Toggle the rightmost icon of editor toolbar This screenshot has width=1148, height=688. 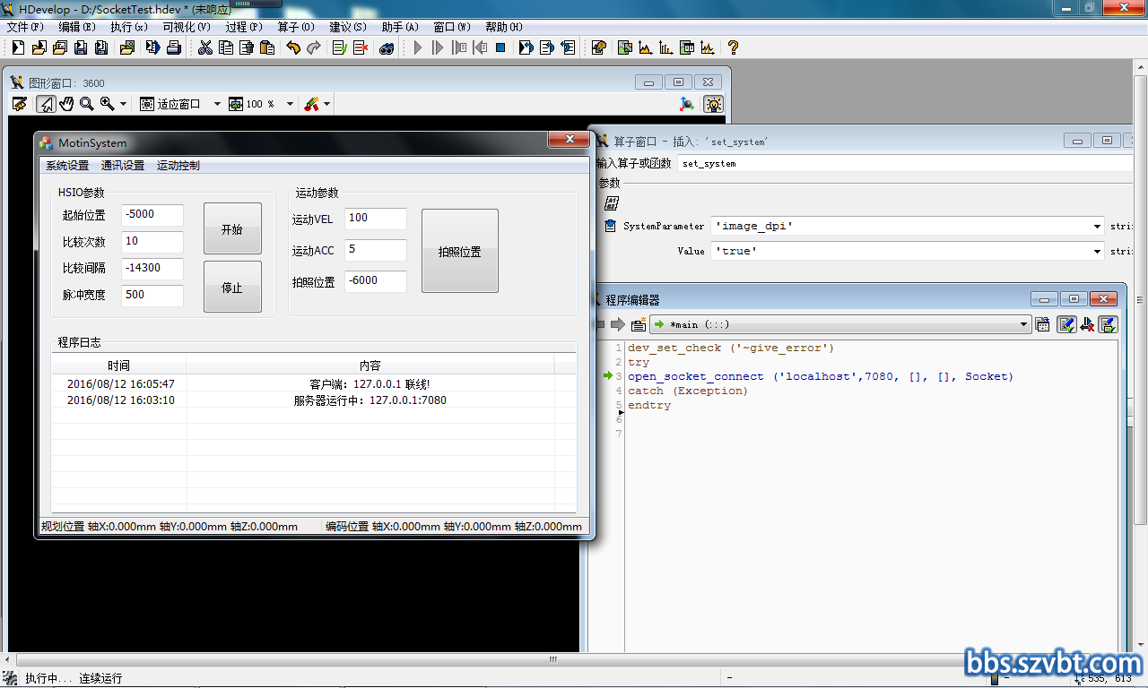[1109, 324]
